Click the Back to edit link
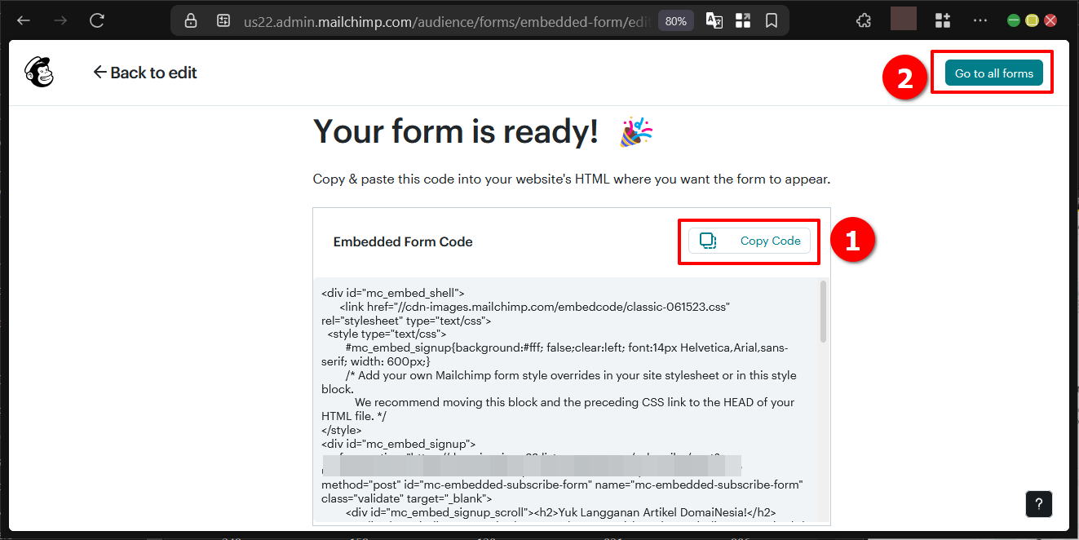The height and width of the screenshot is (540, 1079). click(145, 72)
